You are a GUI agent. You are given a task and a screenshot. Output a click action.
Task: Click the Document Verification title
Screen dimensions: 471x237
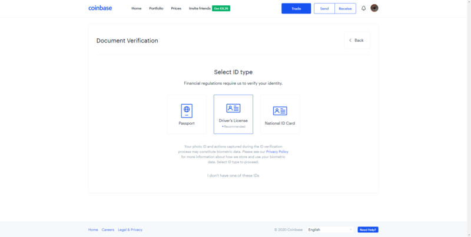click(x=127, y=41)
